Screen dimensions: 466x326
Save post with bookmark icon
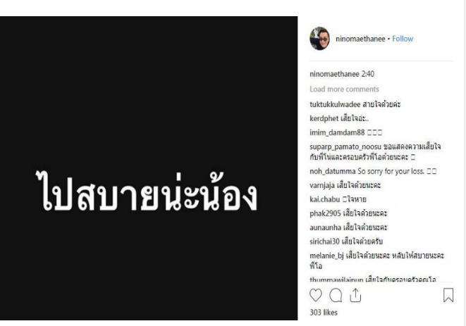pos(448,295)
